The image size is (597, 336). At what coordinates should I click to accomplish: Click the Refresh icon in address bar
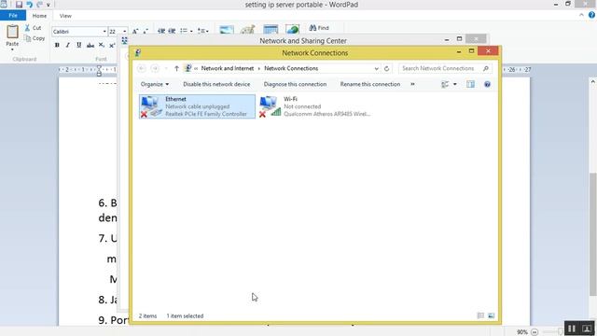(x=386, y=68)
